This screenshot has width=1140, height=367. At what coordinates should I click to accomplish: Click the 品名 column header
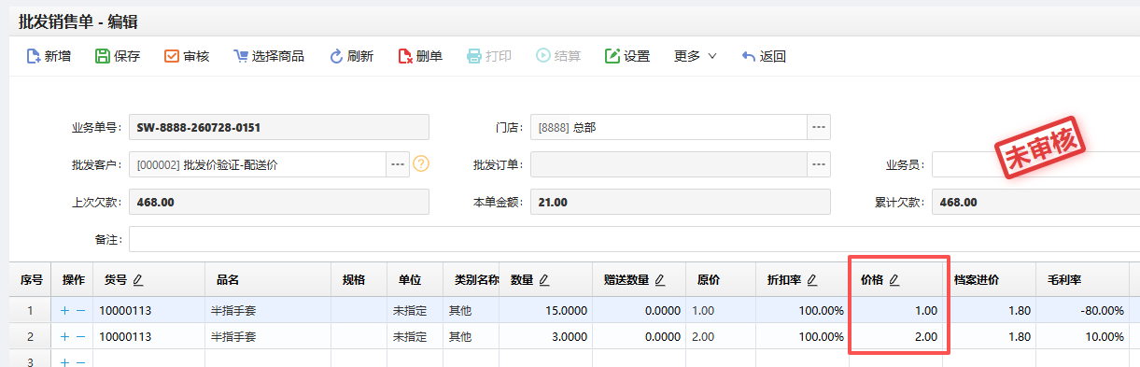(x=268, y=279)
